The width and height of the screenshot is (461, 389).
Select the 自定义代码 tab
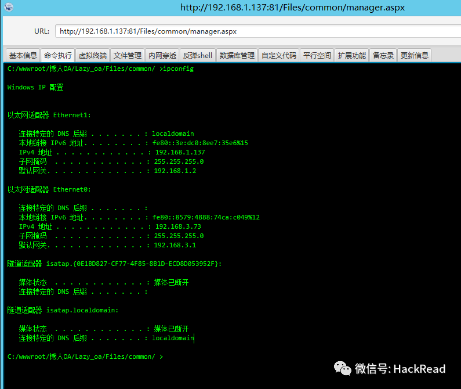point(279,55)
